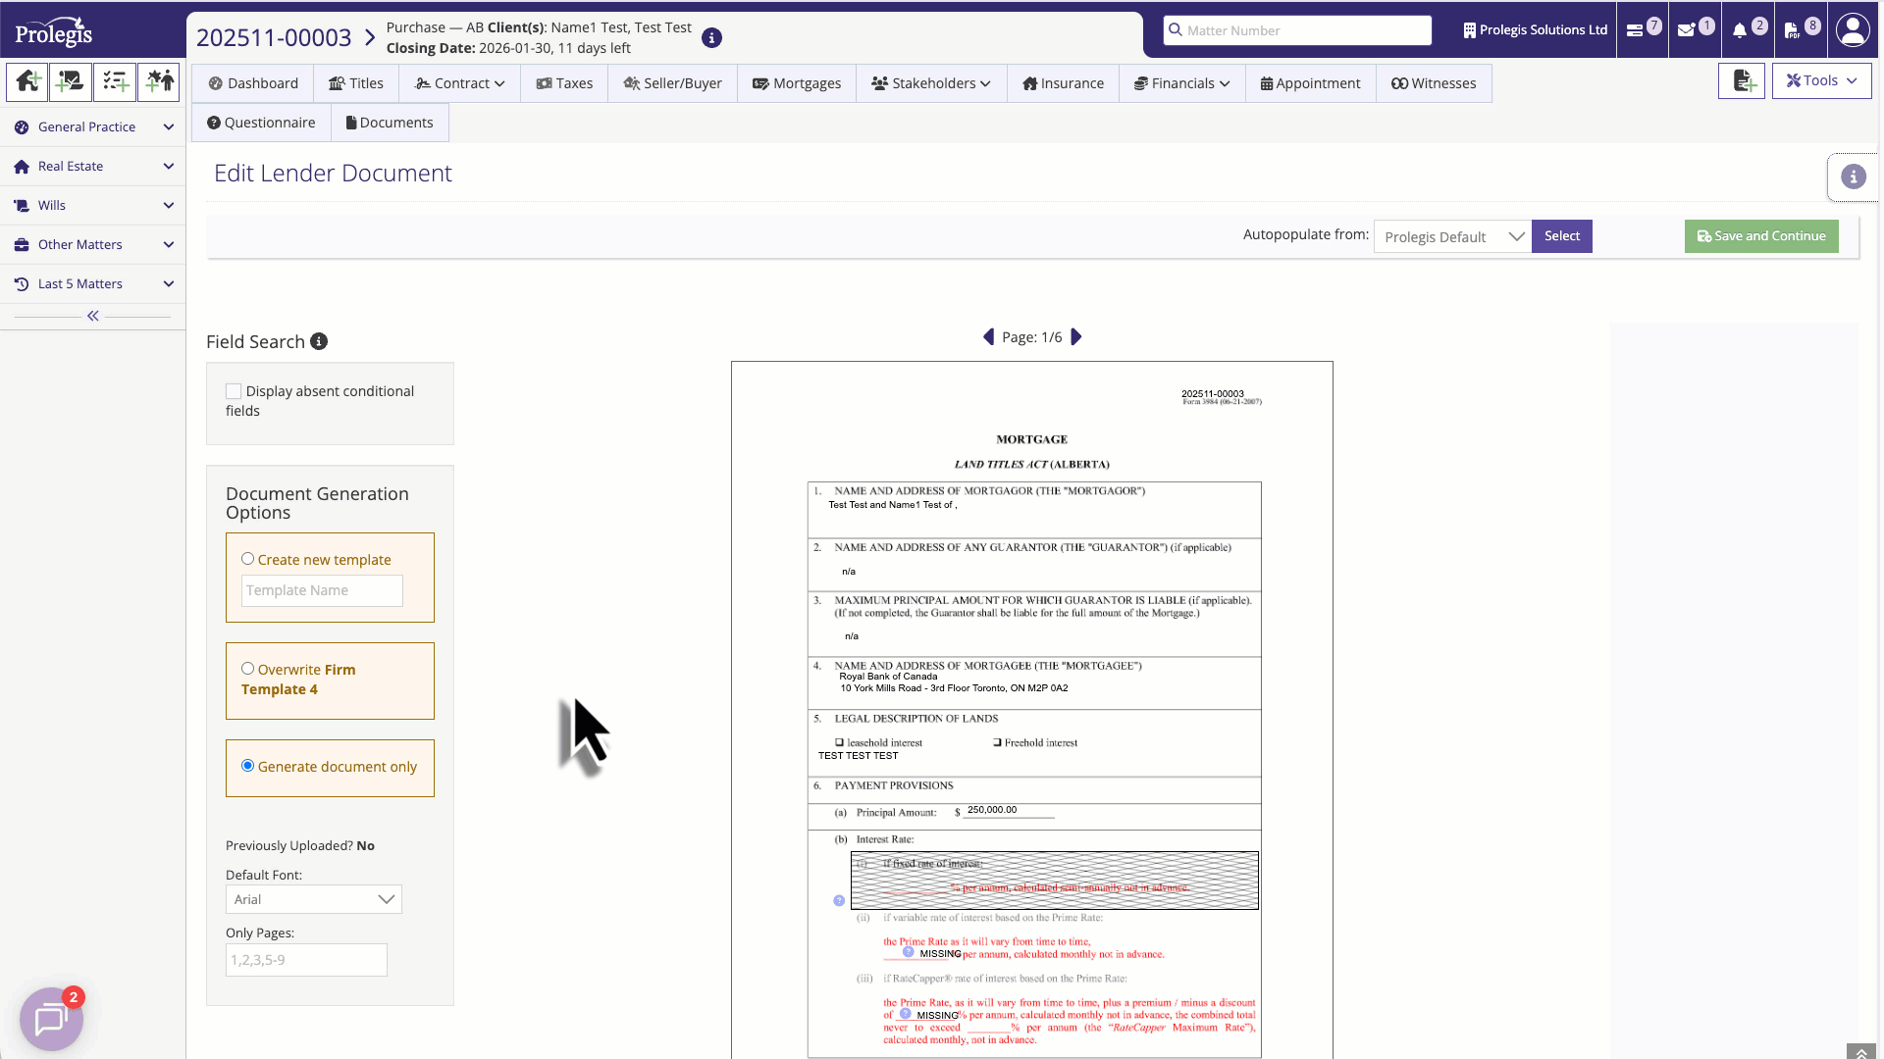Open the chat bubble widget
The height and width of the screenshot is (1059, 1884).
pyautogui.click(x=51, y=1020)
